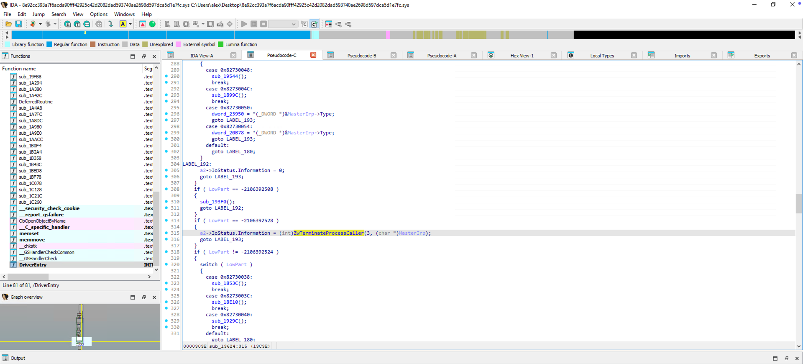803x364 pixels.
Task: Click the green circle toolbar icon
Action: (x=152, y=24)
